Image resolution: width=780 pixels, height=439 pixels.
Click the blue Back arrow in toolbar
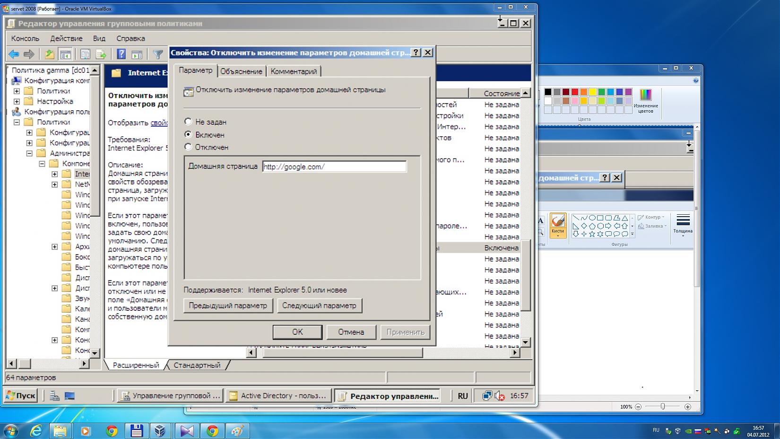tap(14, 54)
